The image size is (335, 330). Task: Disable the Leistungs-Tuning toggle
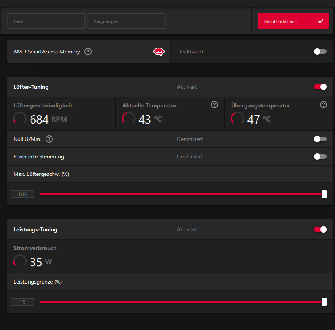[320, 229]
